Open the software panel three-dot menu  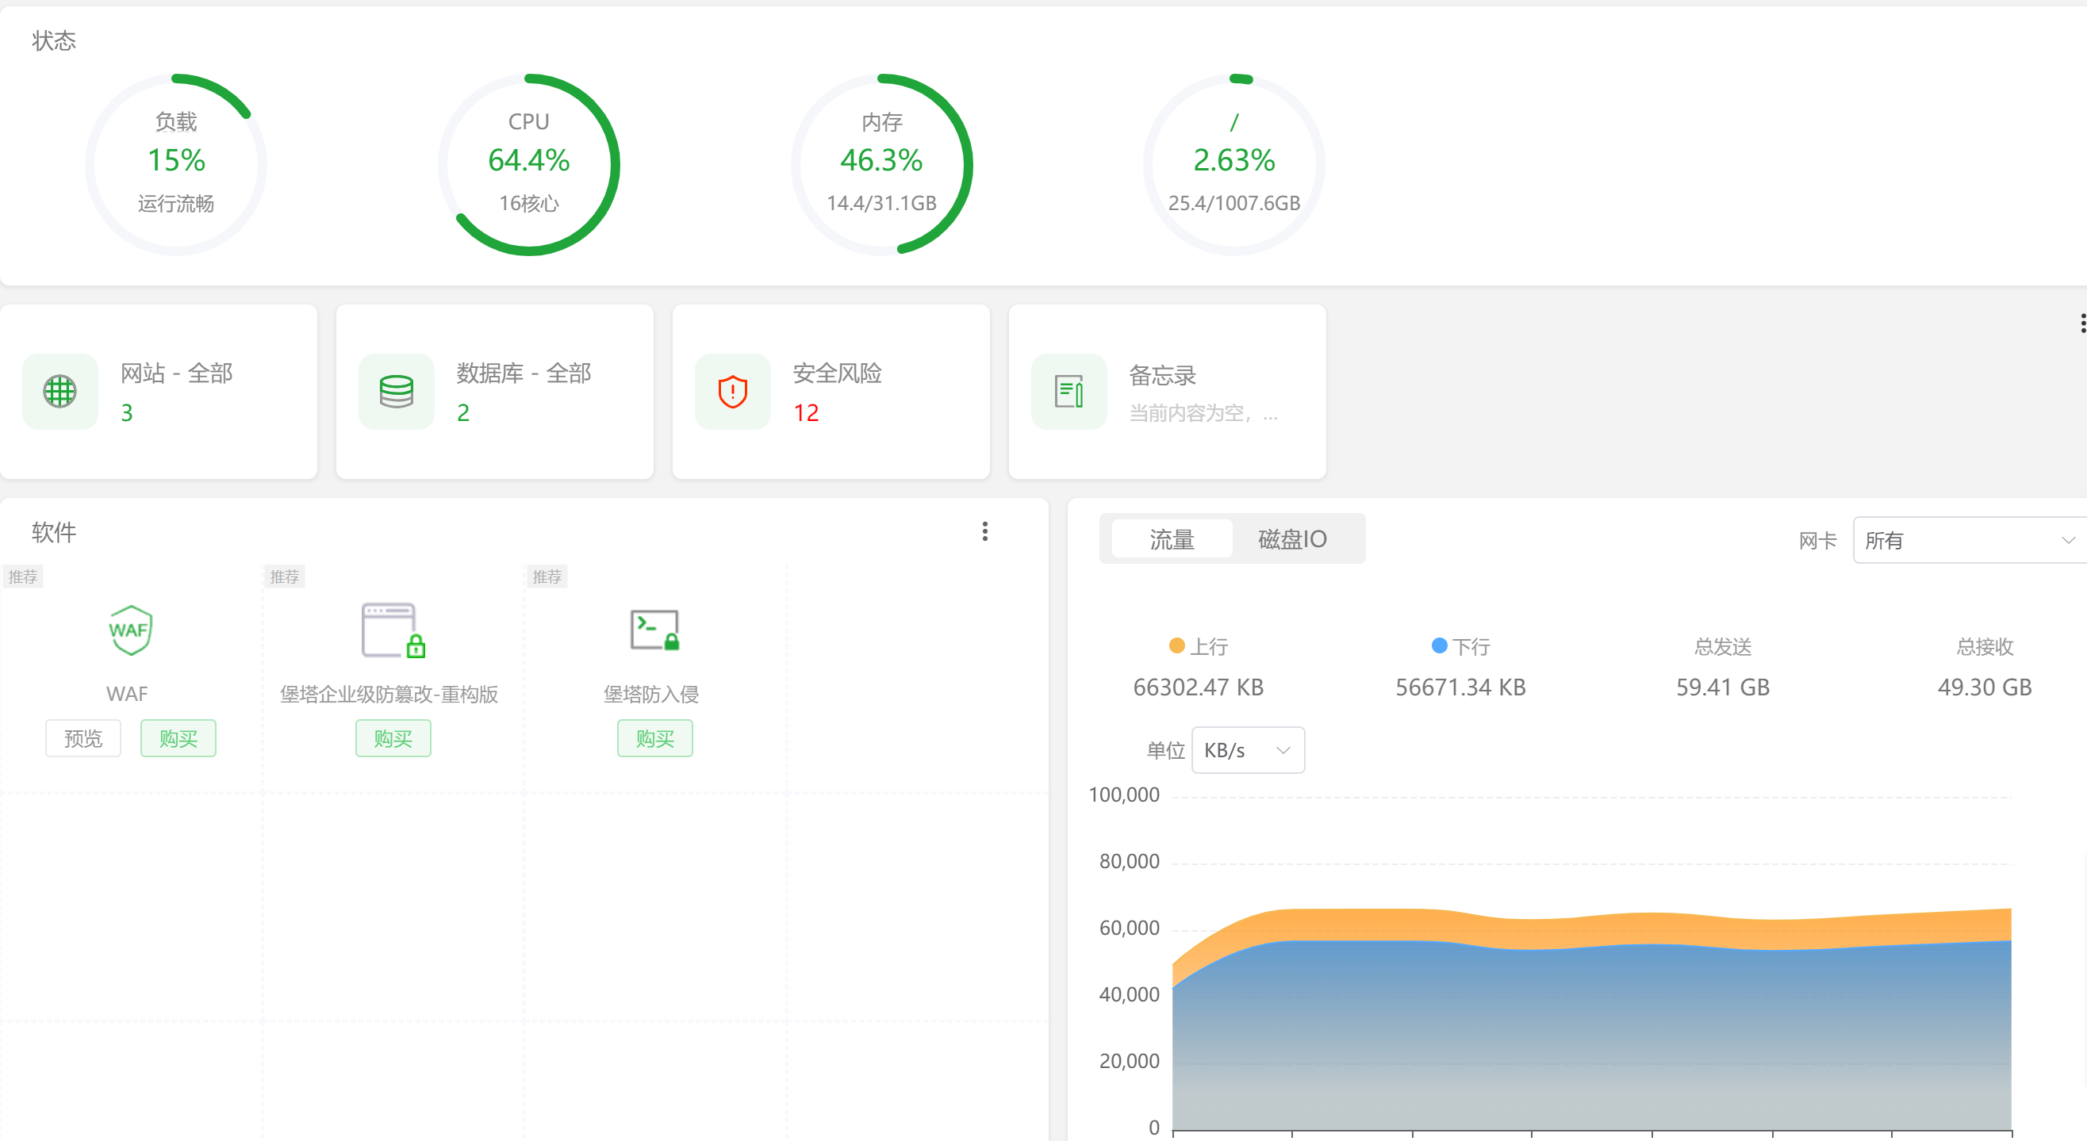pyautogui.click(x=985, y=531)
